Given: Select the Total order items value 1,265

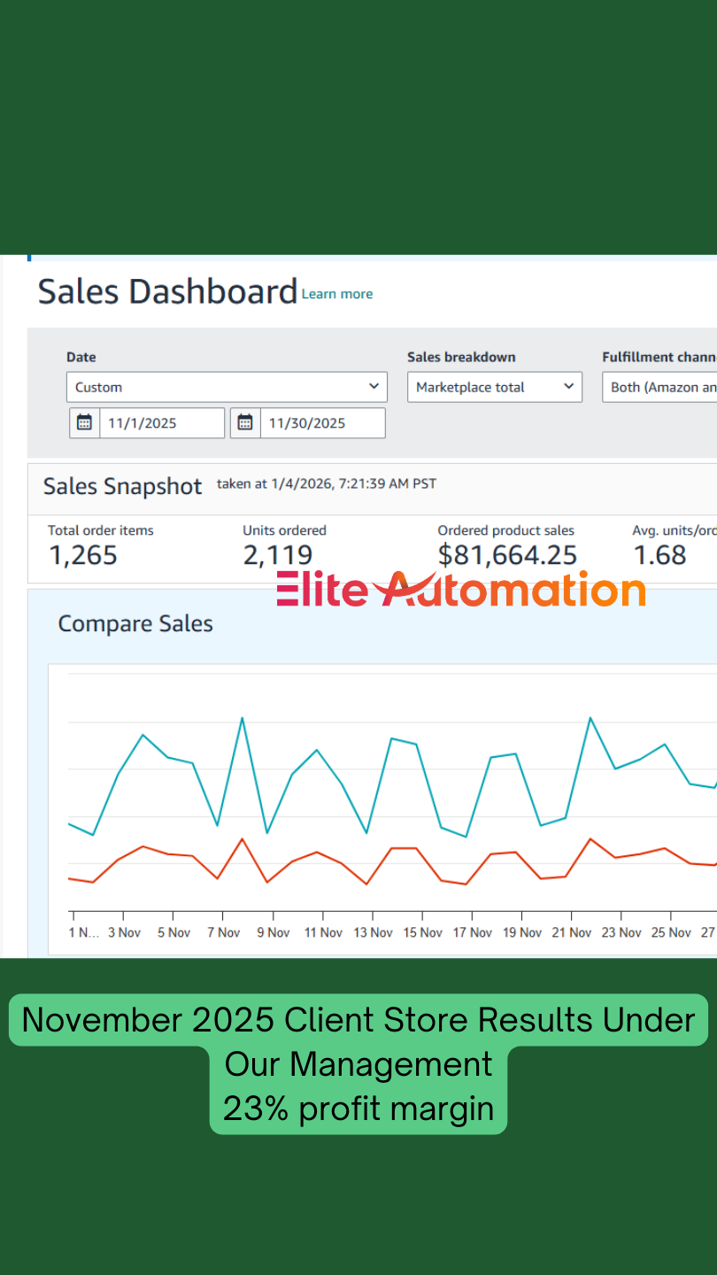Looking at the screenshot, I should [82, 555].
